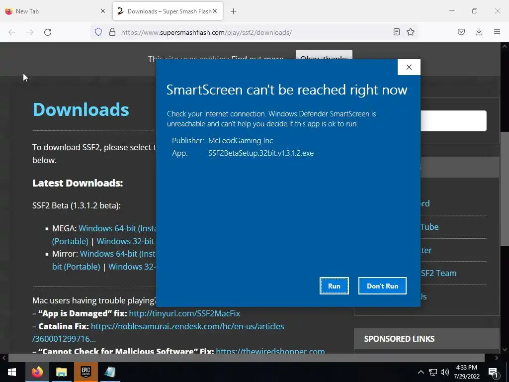The image size is (509, 382).
Task: Open the volume tray icon
Action: pos(445,372)
